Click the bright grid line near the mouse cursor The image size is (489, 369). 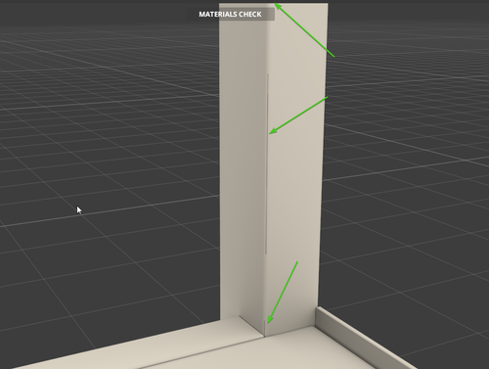pos(98,213)
